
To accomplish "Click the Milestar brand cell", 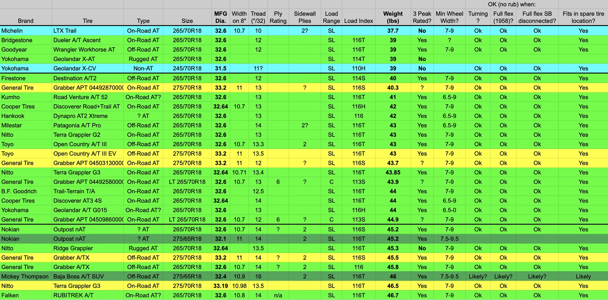I will coord(26,125).
